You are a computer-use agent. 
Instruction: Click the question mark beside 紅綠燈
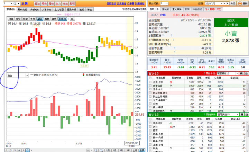tap(68, 19)
